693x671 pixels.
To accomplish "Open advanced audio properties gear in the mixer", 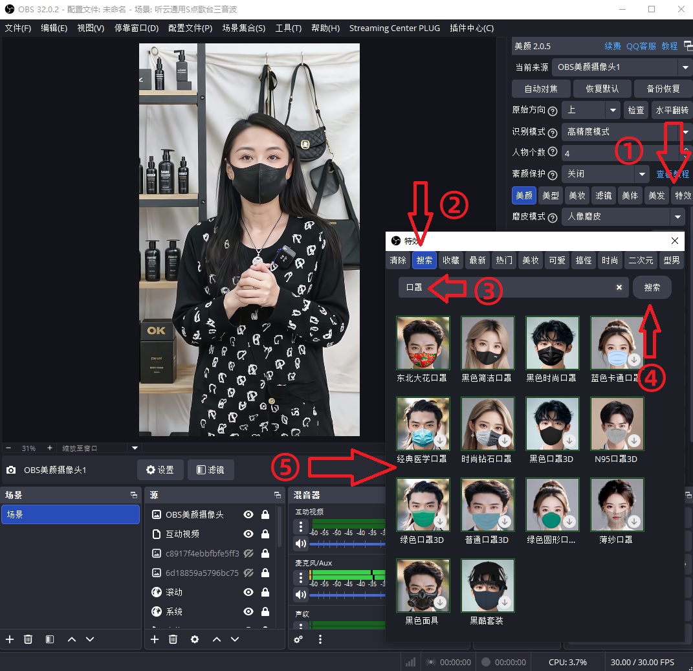I will click(297, 639).
